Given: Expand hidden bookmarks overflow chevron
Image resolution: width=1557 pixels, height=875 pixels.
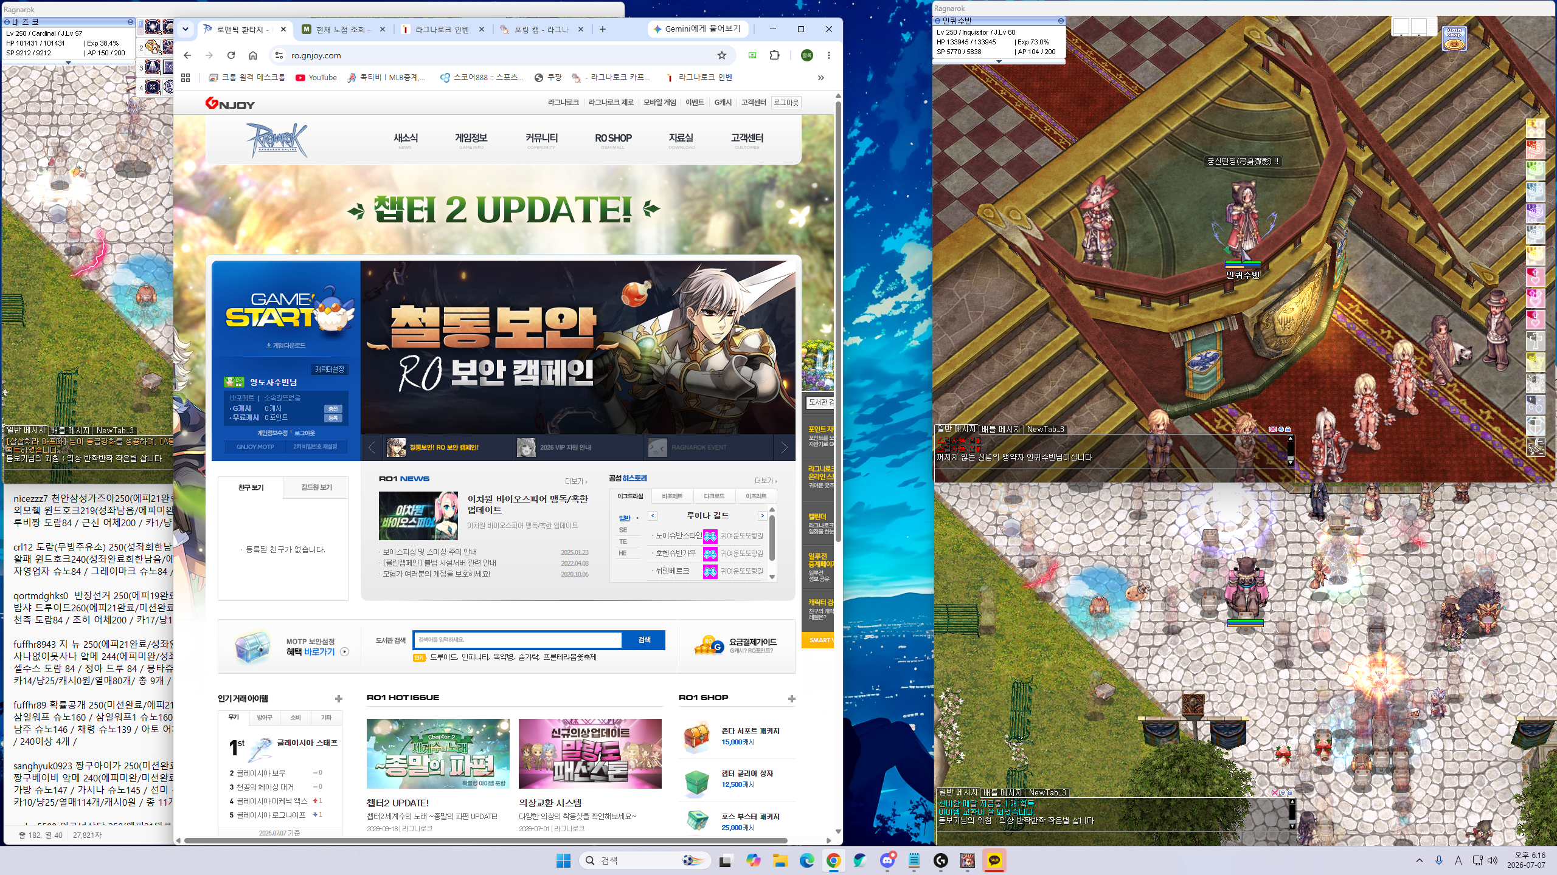Looking at the screenshot, I should [x=820, y=77].
